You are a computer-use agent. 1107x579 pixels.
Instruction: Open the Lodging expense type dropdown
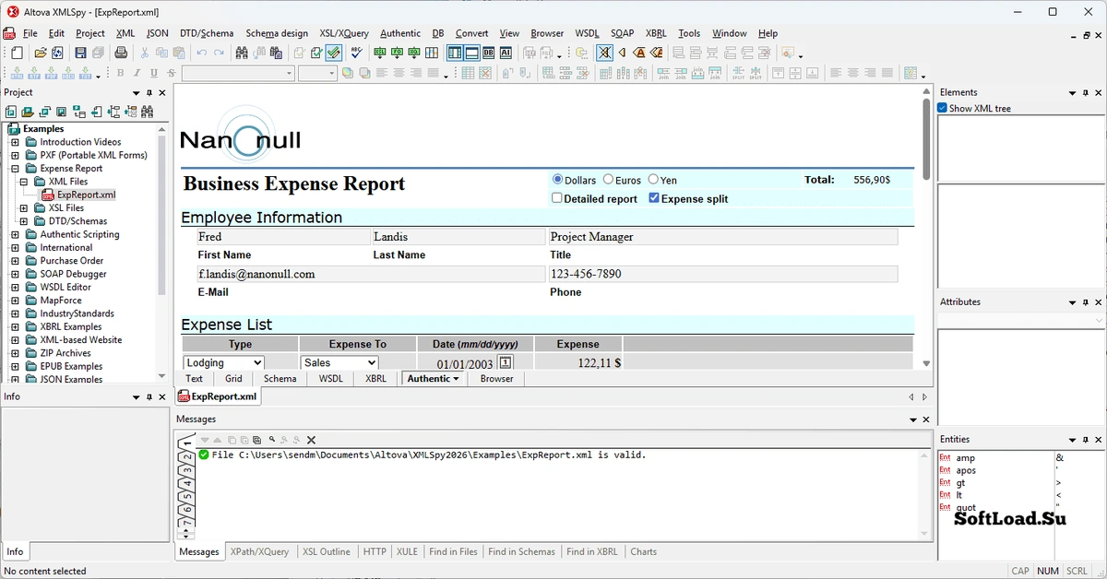click(x=224, y=363)
